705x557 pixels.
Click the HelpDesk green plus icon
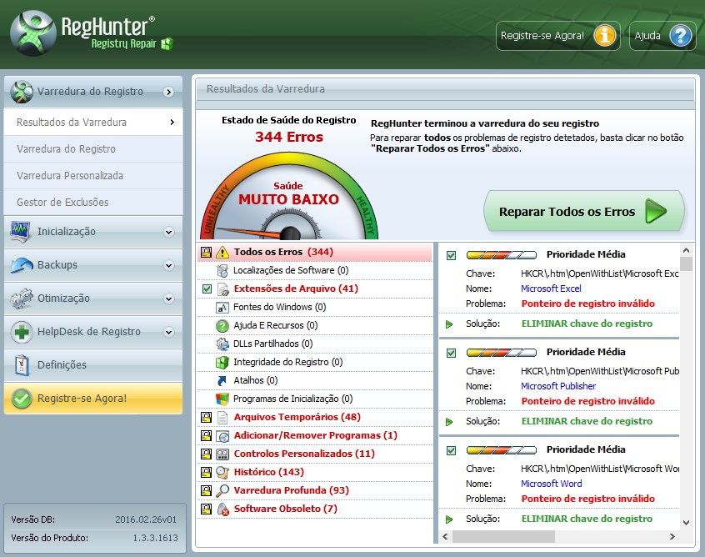coord(22,332)
